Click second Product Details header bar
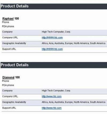This screenshot has height=114, width=107. (x=54, y=65)
